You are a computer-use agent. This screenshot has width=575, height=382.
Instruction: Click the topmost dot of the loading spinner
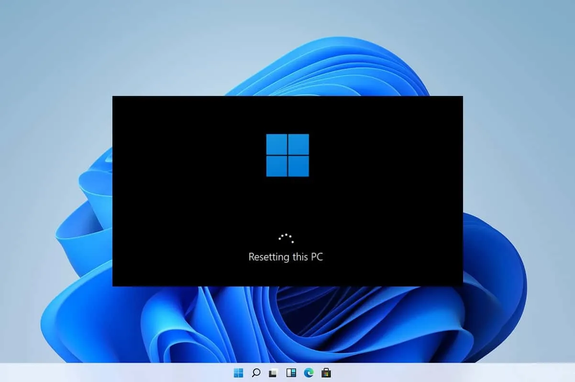(x=286, y=233)
